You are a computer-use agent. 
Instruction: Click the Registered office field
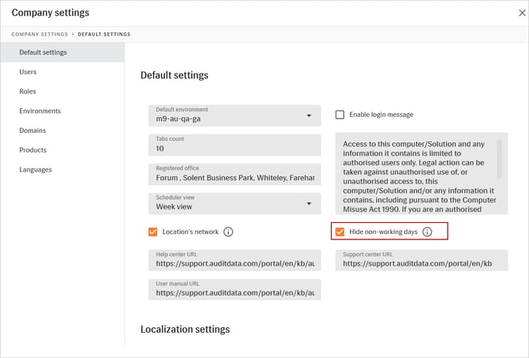click(234, 175)
